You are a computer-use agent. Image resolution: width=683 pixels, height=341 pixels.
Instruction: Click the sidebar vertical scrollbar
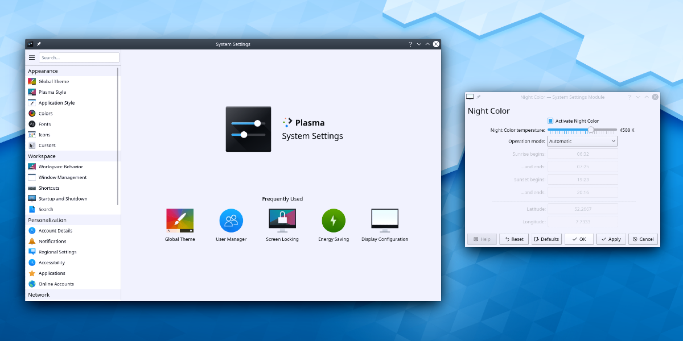click(x=118, y=136)
